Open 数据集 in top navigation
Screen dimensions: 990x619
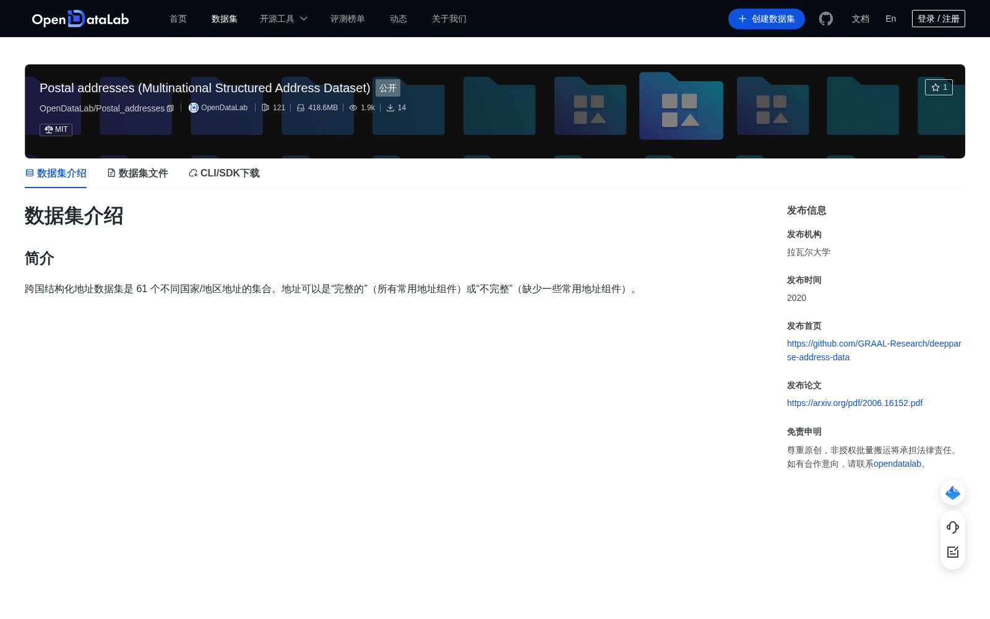[x=225, y=19]
